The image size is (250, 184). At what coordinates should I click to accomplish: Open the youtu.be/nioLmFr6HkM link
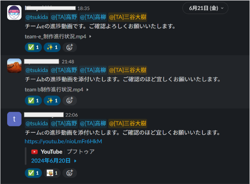63,141
